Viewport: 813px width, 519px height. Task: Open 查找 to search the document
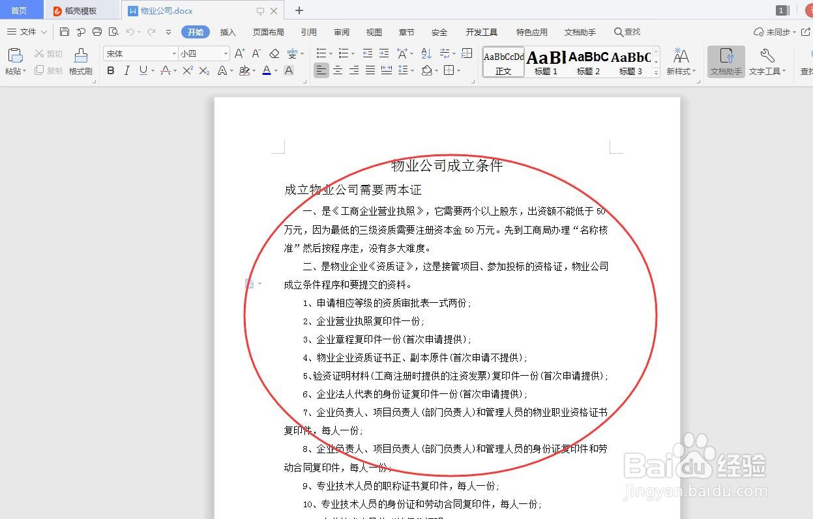click(627, 31)
